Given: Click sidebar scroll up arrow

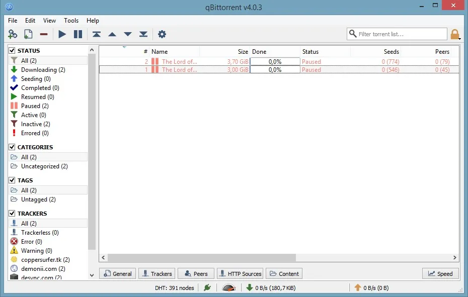Looking at the screenshot, I should [x=92, y=50].
